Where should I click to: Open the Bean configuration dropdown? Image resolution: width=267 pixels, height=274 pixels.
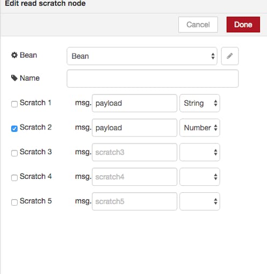coord(142,56)
